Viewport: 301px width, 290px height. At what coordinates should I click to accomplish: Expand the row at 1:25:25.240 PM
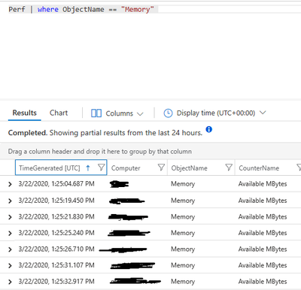coord(10,234)
